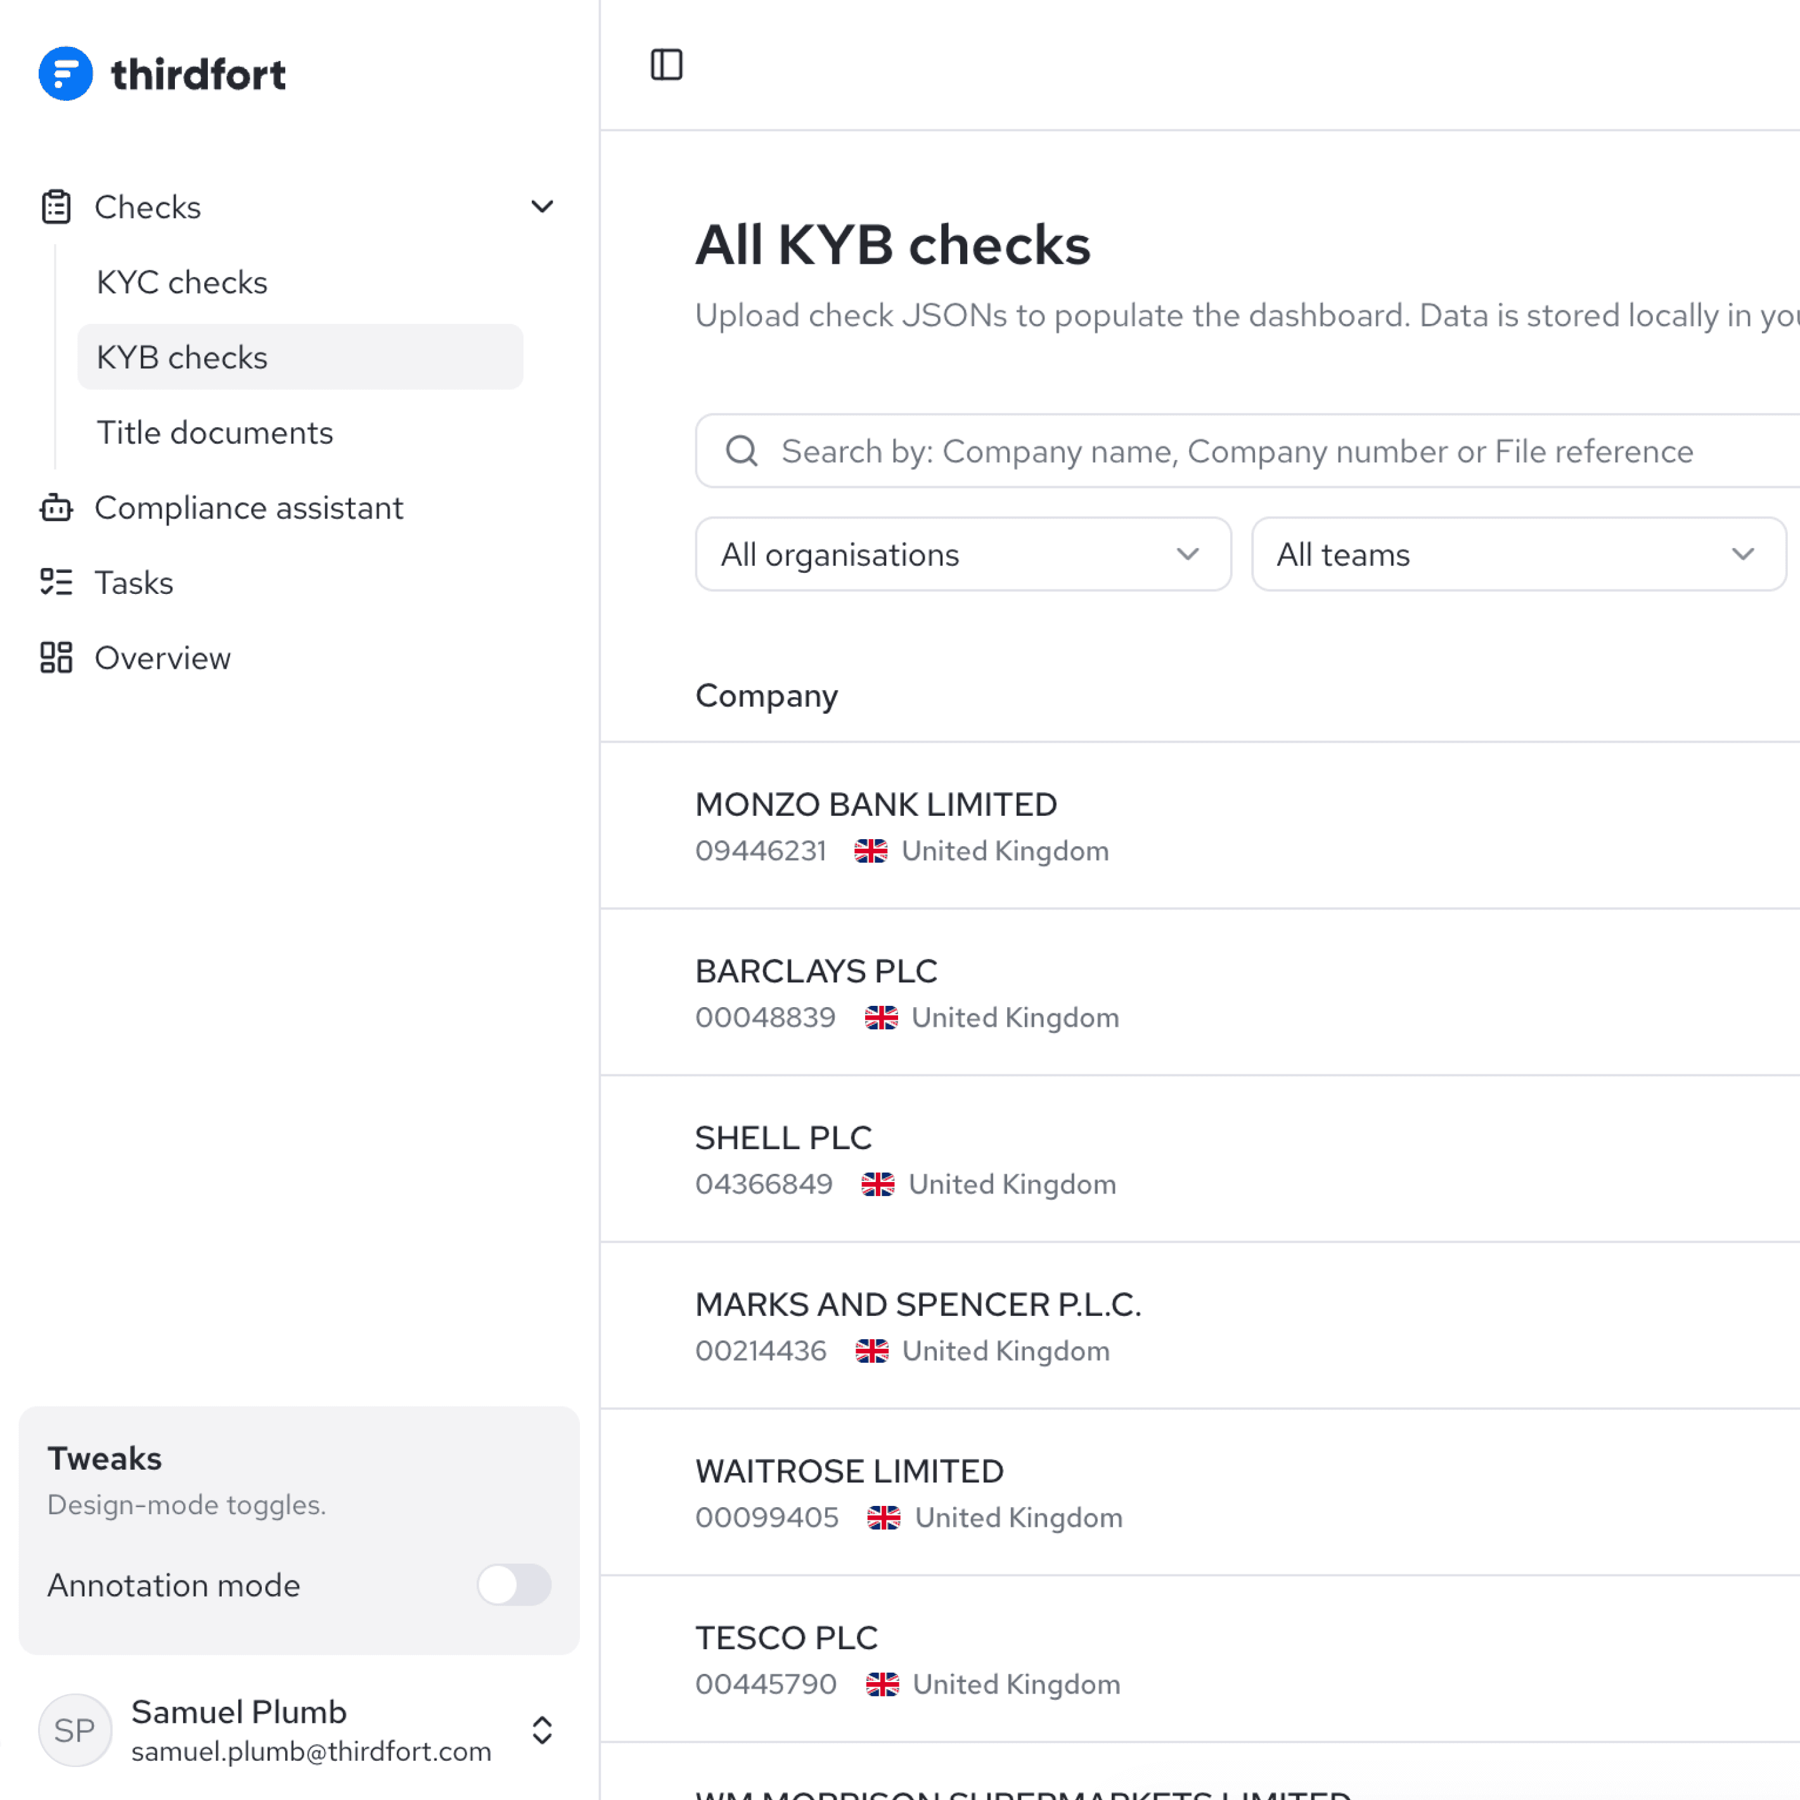1800x1800 pixels.
Task: Open the MARKS AND SPENCER P.L.C. check
Action: 918,1304
